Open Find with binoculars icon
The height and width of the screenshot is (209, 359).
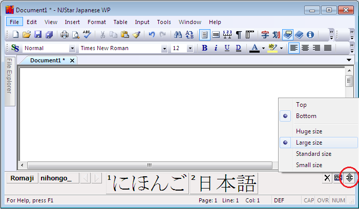pyautogui.click(x=178, y=35)
